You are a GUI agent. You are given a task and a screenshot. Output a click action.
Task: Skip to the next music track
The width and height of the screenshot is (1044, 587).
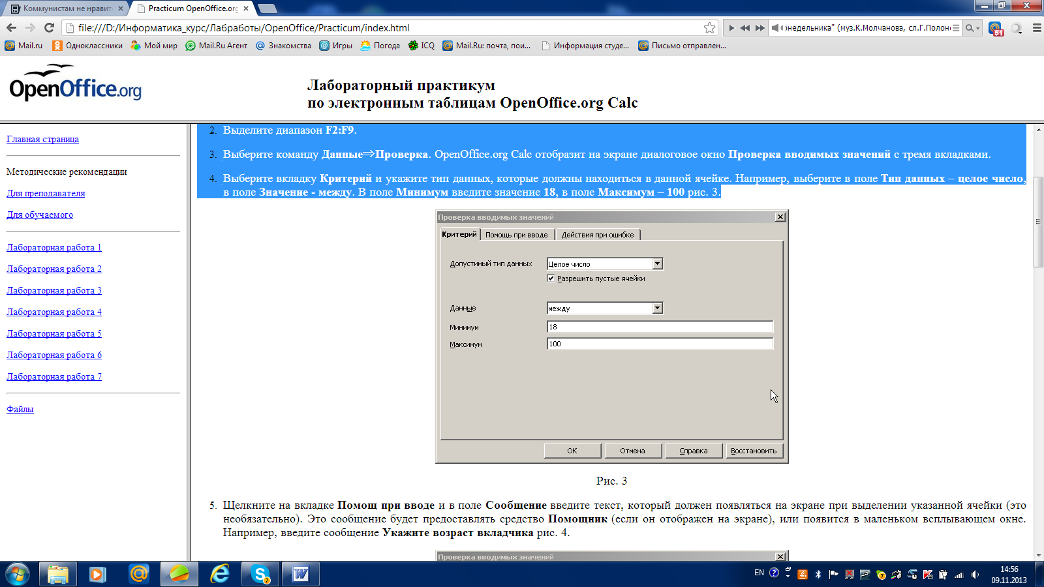pos(760,28)
